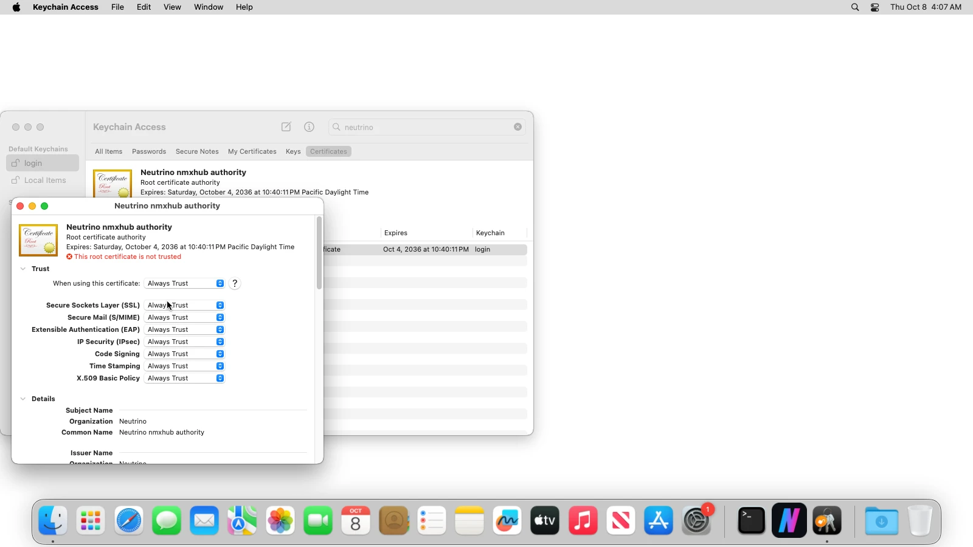973x547 pixels.
Task: Open the Window menu
Action: 209,7
